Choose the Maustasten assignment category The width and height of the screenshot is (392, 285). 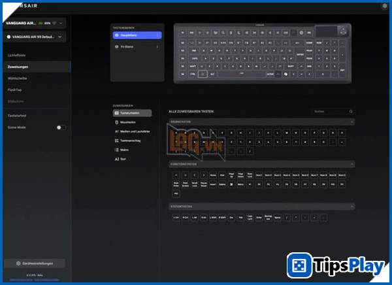pos(132,122)
